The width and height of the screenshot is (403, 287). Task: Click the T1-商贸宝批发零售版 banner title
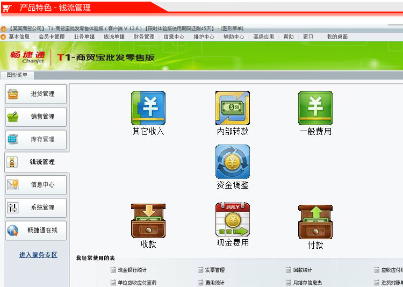(x=106, y=57)
